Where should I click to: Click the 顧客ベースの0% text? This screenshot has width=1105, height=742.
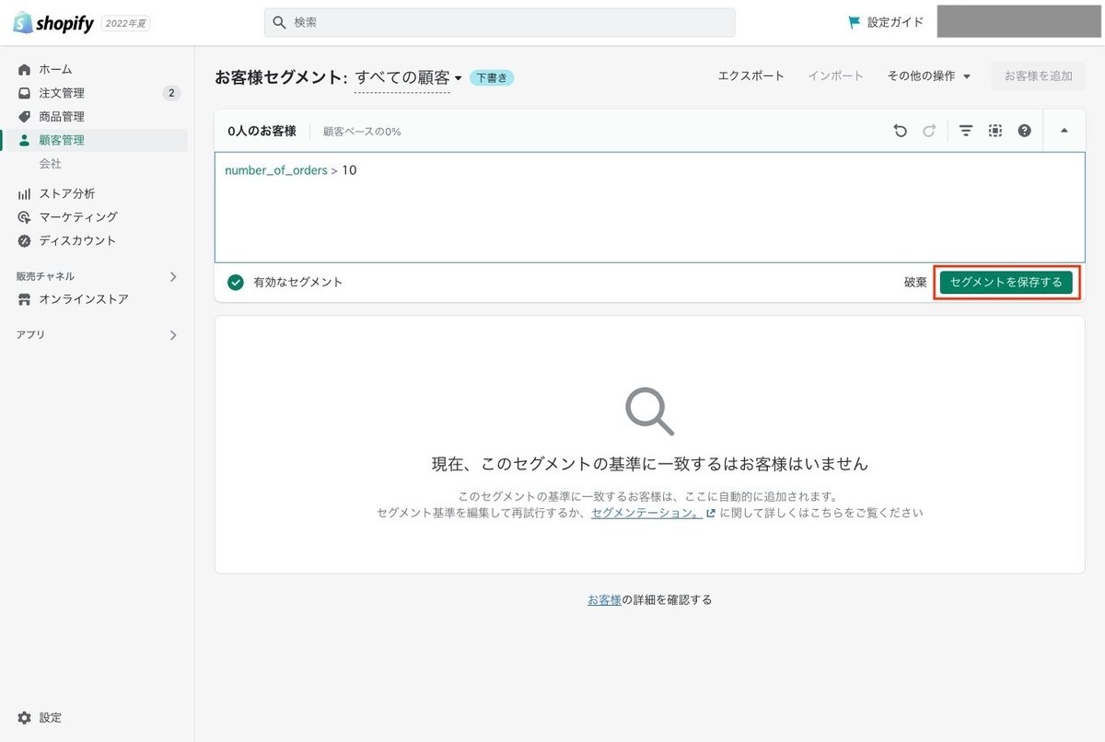[x=362, y=132]
